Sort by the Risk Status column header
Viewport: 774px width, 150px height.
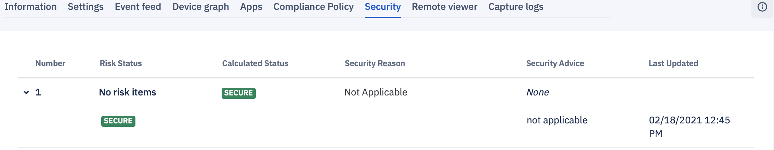(x=121, y=63)
